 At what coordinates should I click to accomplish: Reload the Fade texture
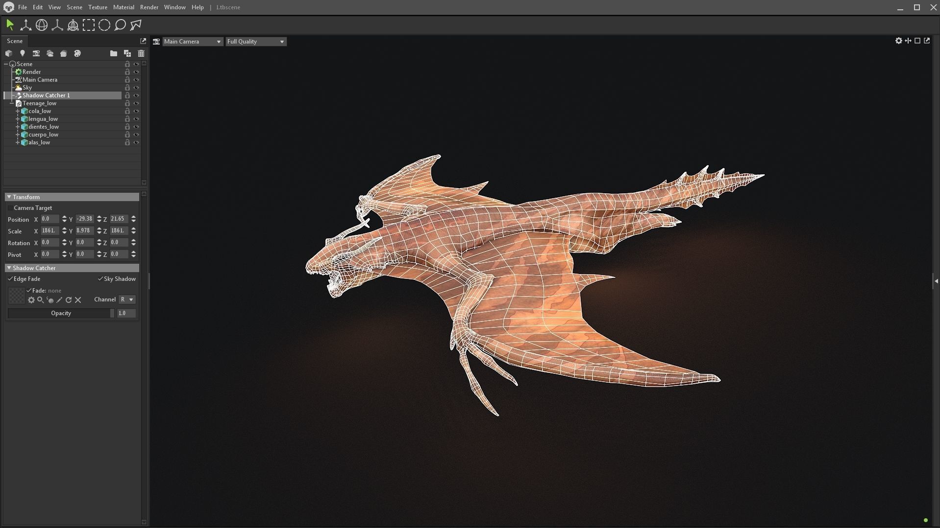pos(69,300)
